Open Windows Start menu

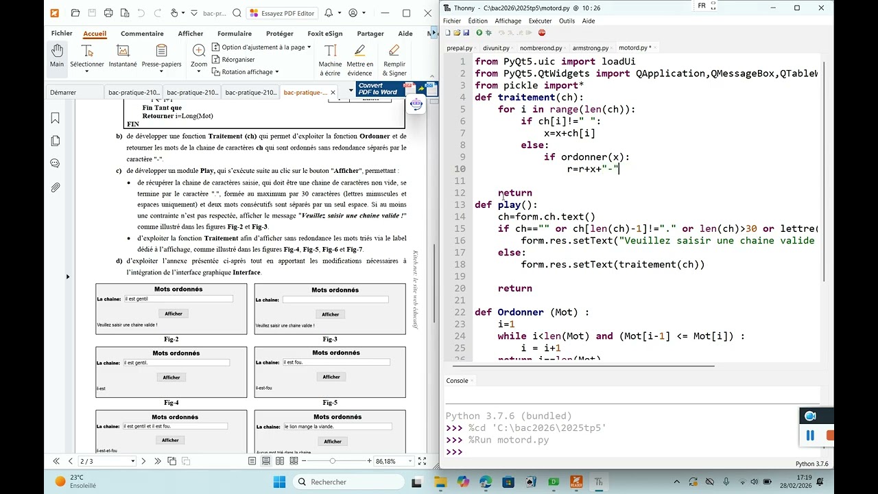[279, 482]
